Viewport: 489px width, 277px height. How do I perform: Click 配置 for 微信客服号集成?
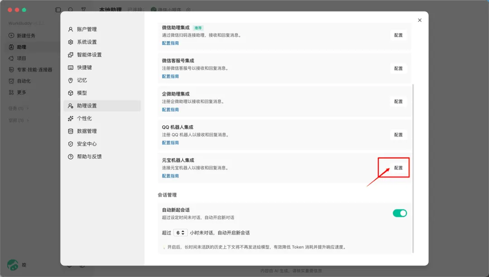point(398,68)
